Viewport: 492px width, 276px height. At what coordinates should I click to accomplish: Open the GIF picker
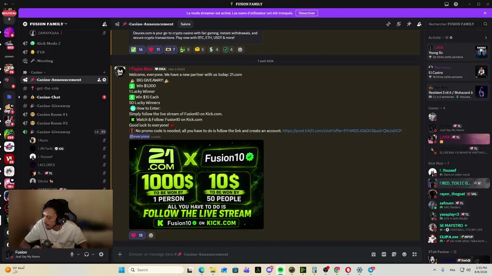pos(384,254)
